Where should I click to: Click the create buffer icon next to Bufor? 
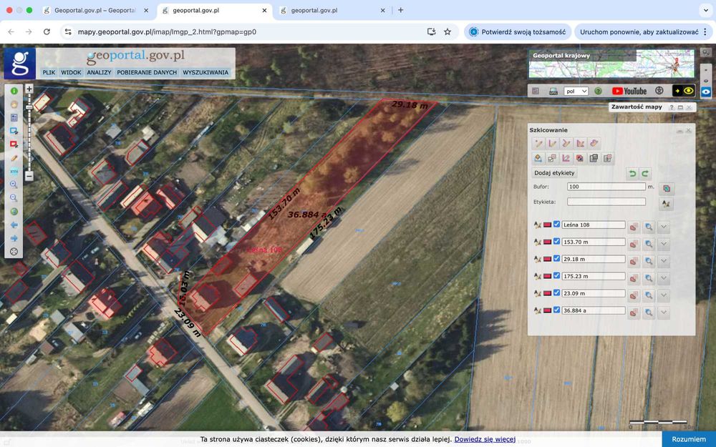click(667, 188)
